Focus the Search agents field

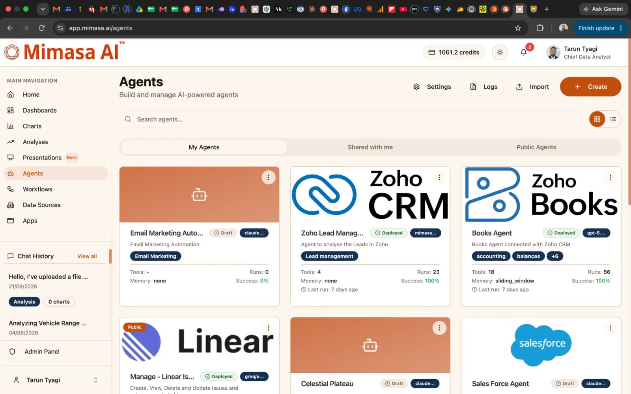click(x=350, y=119)
